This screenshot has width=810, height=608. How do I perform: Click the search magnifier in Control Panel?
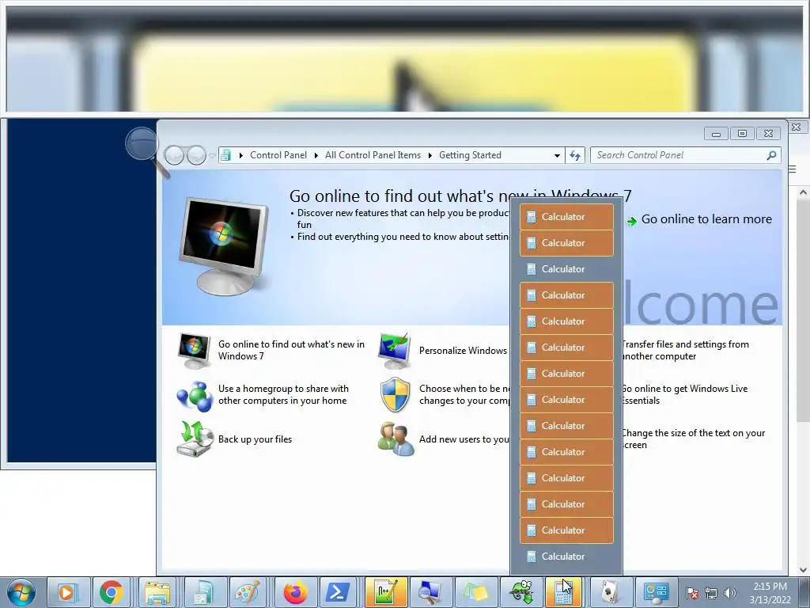tap(771, 155)
